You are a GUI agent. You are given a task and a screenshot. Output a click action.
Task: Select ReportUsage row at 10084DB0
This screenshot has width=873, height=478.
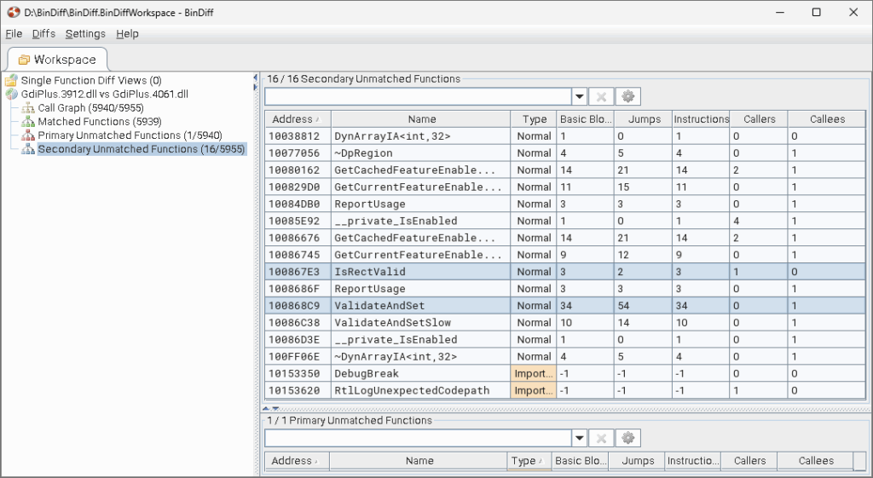[565, 204]
